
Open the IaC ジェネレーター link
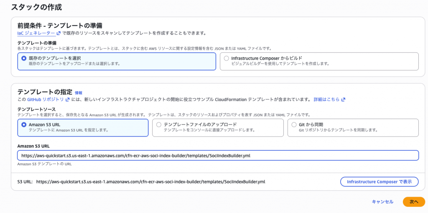click(x=36, y=33)
